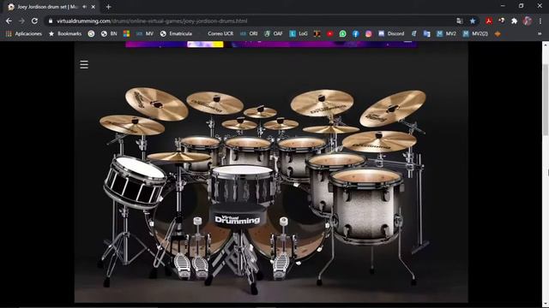Viewport: 549px width, 308px height.
Task: Open the Aplicaciones apps shortcut
Action: 24,33
